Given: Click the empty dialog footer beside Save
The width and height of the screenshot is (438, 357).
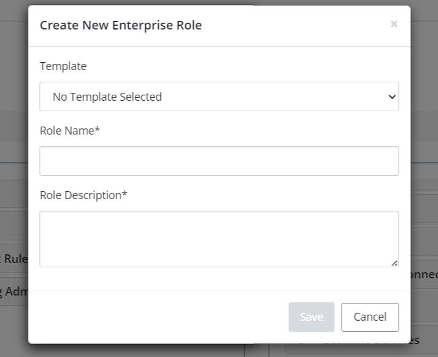Looking at the screenshot, I should [x=159, y=317].
